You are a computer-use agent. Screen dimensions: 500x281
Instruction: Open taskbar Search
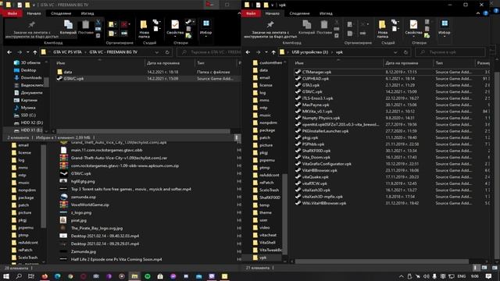coord(19,276)
